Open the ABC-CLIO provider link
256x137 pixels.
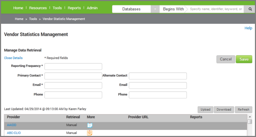pyautogui.click(x=14, y=133)
